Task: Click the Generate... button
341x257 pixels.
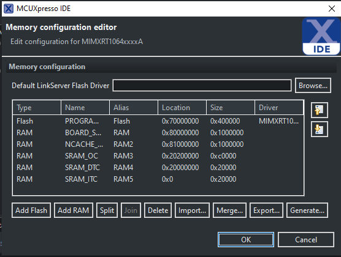Action: click(x=307, y=210)
